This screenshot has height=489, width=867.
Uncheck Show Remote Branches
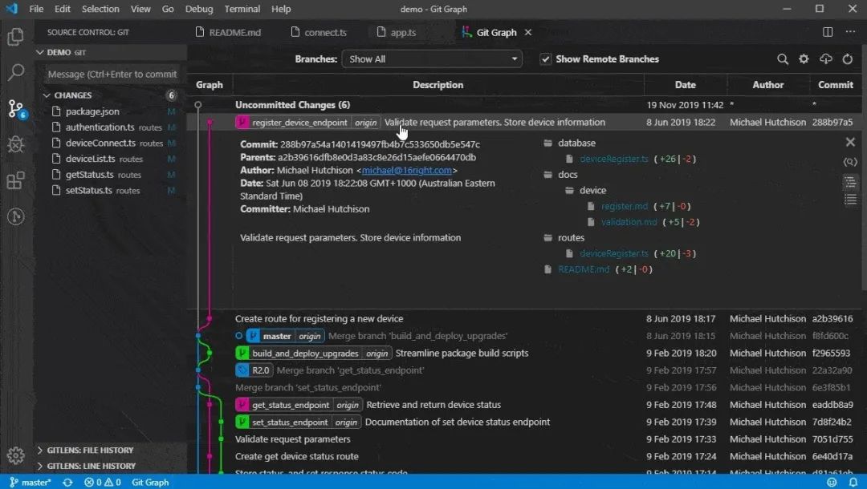(x=545, y=59)
